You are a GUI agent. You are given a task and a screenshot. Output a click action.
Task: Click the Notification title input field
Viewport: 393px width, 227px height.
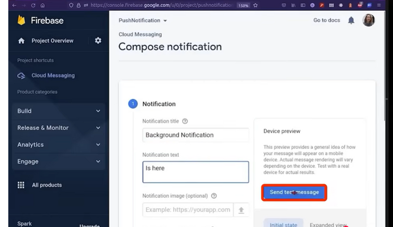(196, 135)
